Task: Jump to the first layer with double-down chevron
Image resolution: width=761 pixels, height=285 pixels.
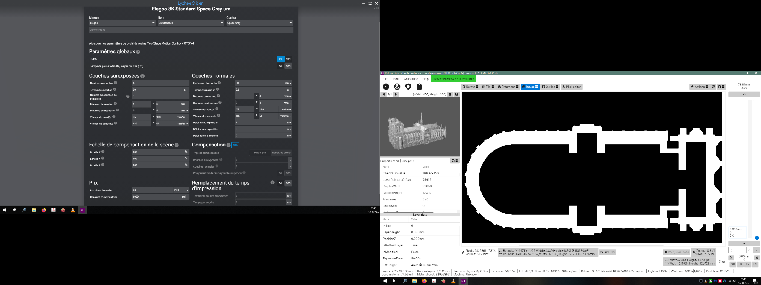Action: pyautogui.click(x=731, y=258)
